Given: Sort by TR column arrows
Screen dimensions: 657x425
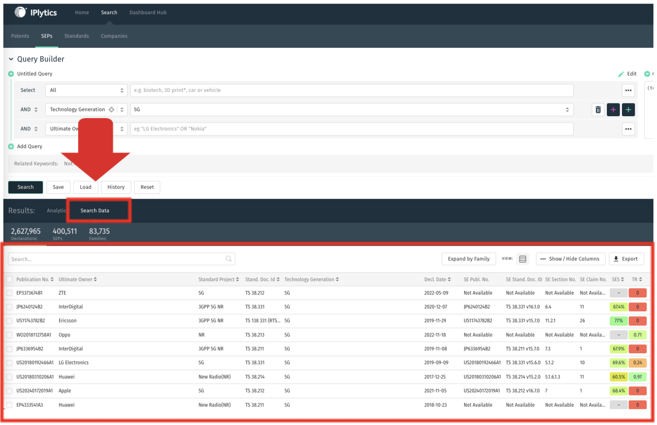Looking at the screenshot, I should point(641,279).
